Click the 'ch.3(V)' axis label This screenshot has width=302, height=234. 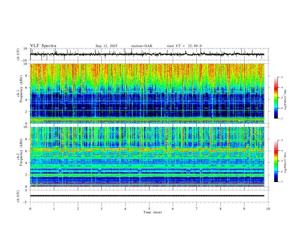(18, 196)
